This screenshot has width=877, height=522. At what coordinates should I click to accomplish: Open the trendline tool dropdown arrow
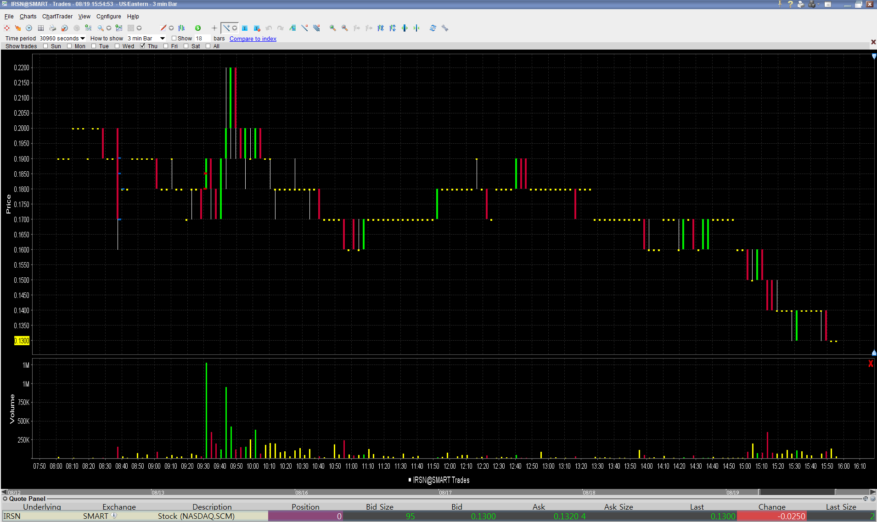click(235, 28)
